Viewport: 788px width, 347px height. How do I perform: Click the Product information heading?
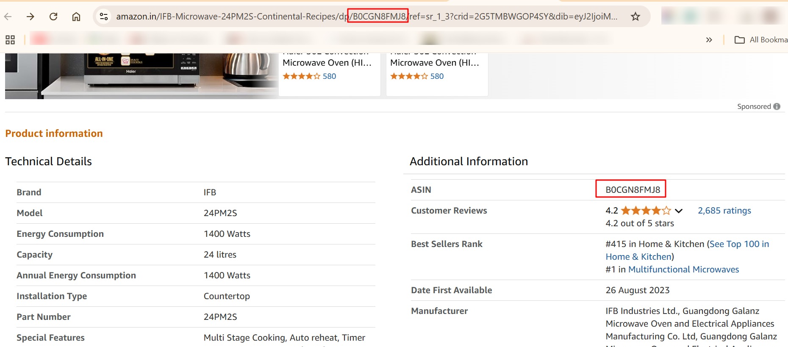pyautogui.click(x=54, y=133)
